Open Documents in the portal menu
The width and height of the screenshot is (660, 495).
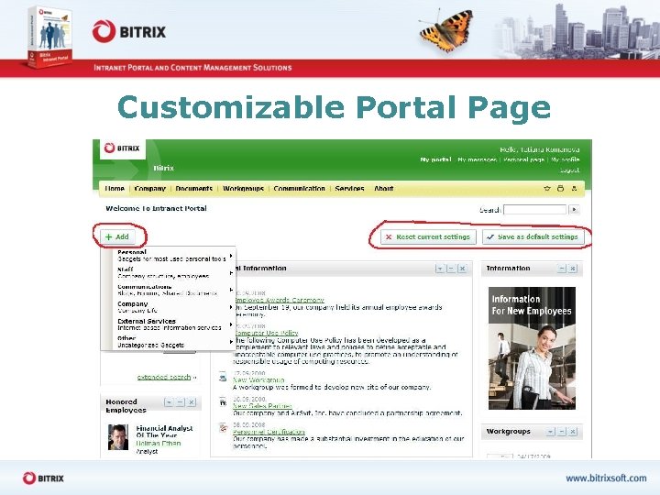194,189
